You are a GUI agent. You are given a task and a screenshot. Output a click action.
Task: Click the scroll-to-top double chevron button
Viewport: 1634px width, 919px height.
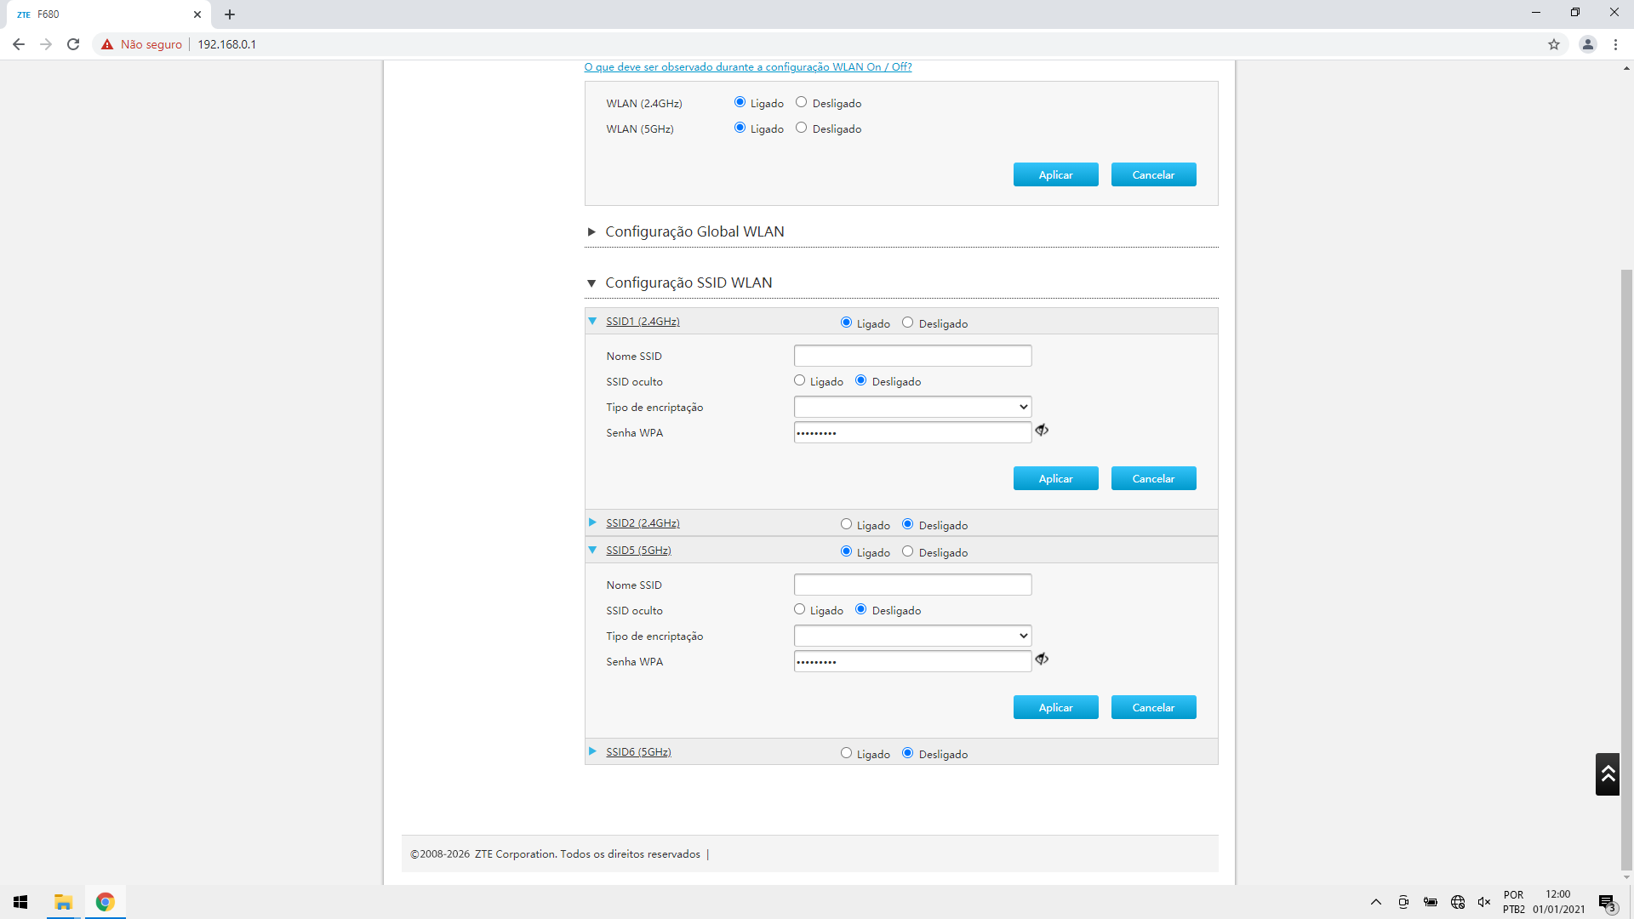click(x=1607, y=773)
